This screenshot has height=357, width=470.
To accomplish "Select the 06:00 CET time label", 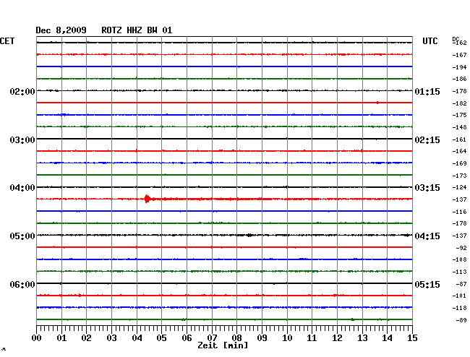I will [22, 284].
